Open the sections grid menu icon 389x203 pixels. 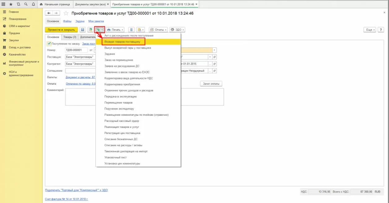pos(3,4)
